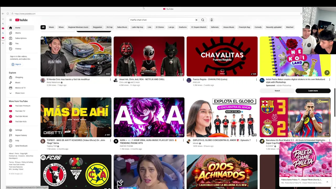The width and height of the screenshot is (336, 189).
Task: Select the Freestyle Rap chip
Action: coord(244,27)
